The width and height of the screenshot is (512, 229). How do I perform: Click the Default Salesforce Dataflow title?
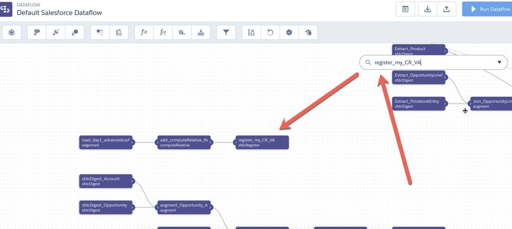(x=59, y=12)
